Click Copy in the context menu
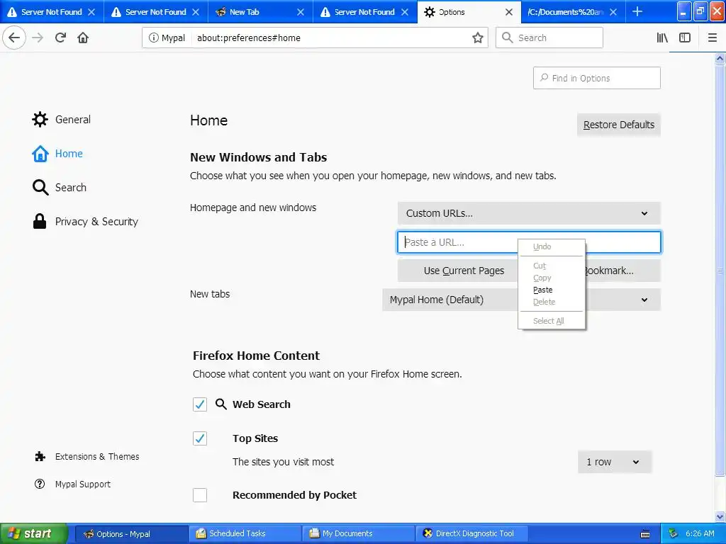This screenshot has width=726, height=544. tap(552, 278)
